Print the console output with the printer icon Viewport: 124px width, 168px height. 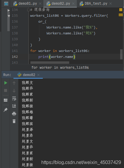[x=14, y=114]
